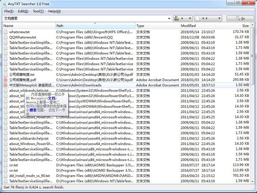257x193 pixels.
Task: Click the file icon beside QQWhatsnew.txt
Action: click(6, 37)
